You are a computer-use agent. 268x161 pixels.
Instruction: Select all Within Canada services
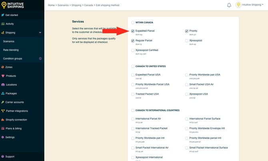tap(133, 22)
